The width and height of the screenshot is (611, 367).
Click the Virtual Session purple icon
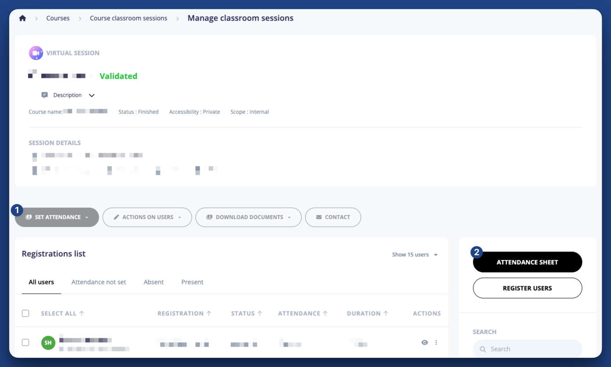[x=36, y=52]
